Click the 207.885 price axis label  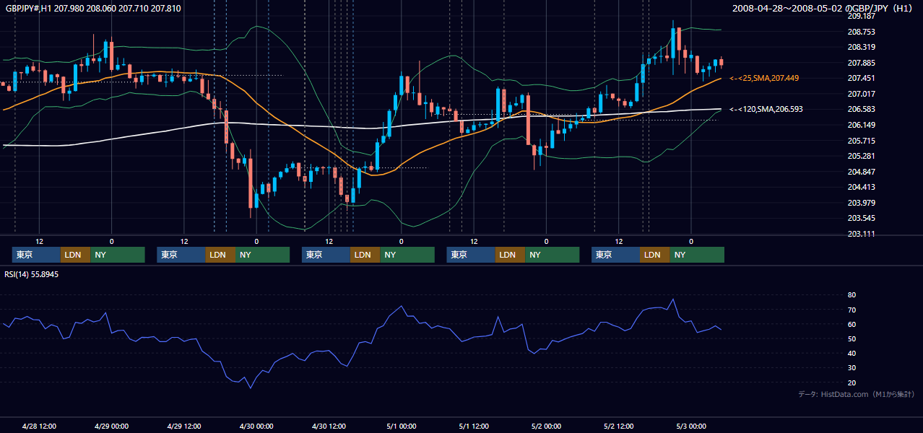tap(861, 63)
